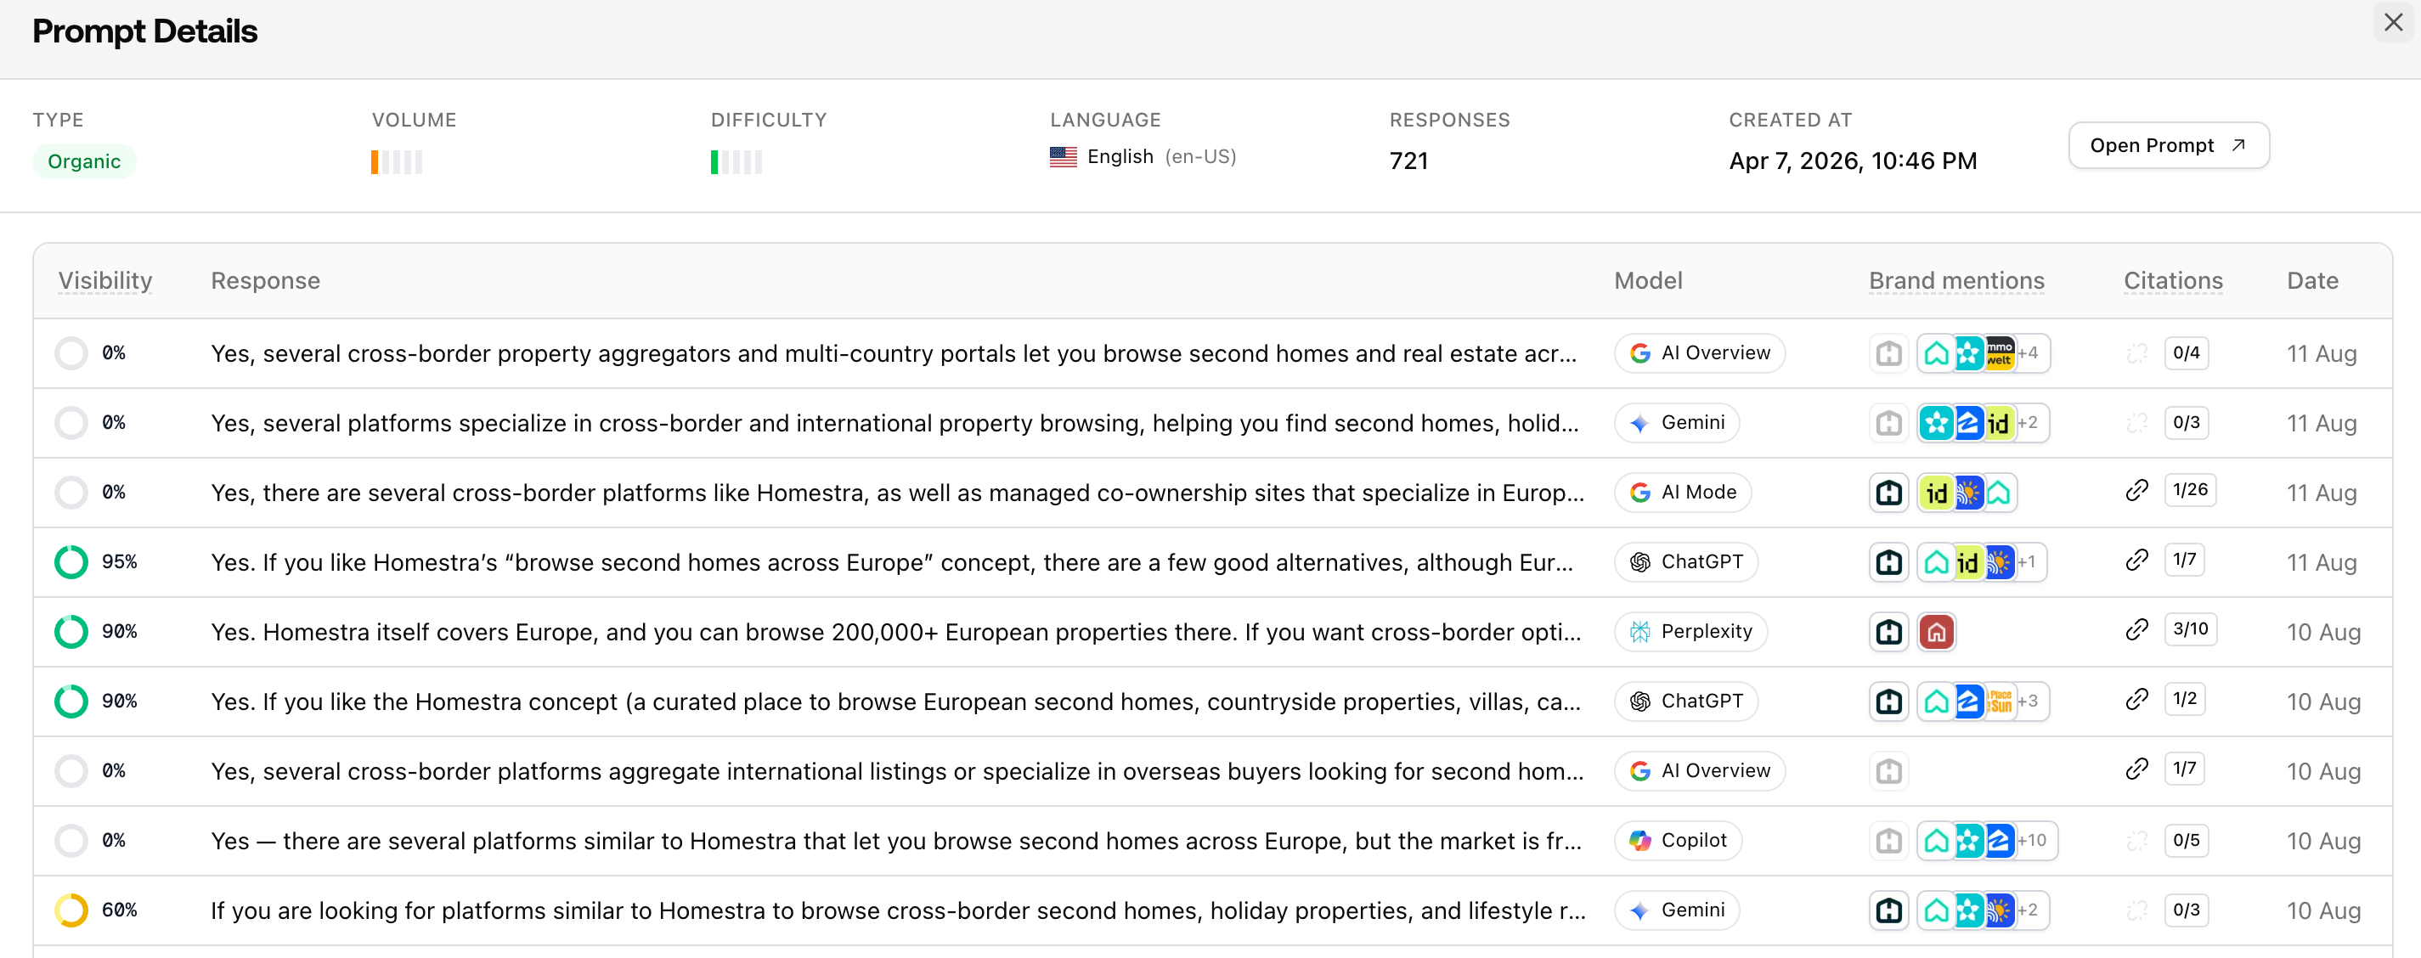Click the 60% yellow visibility ring
This screenshot has width=2421, height=958.
71,910
